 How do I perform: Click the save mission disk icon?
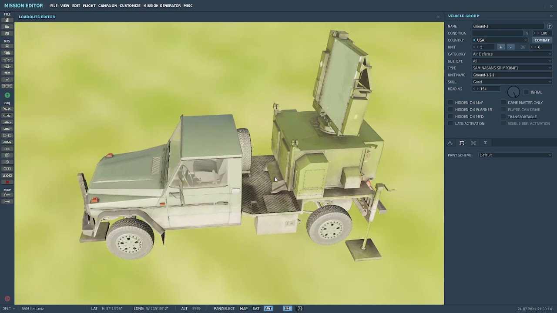(7, 33)
